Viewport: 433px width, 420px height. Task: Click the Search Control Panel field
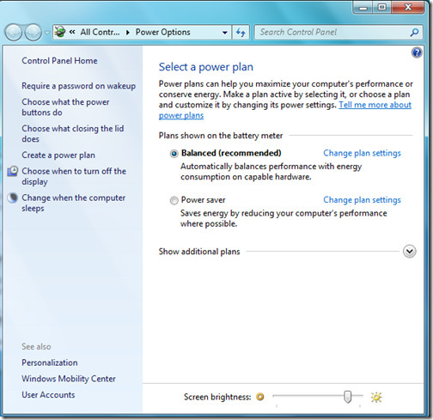pos(333,32)
